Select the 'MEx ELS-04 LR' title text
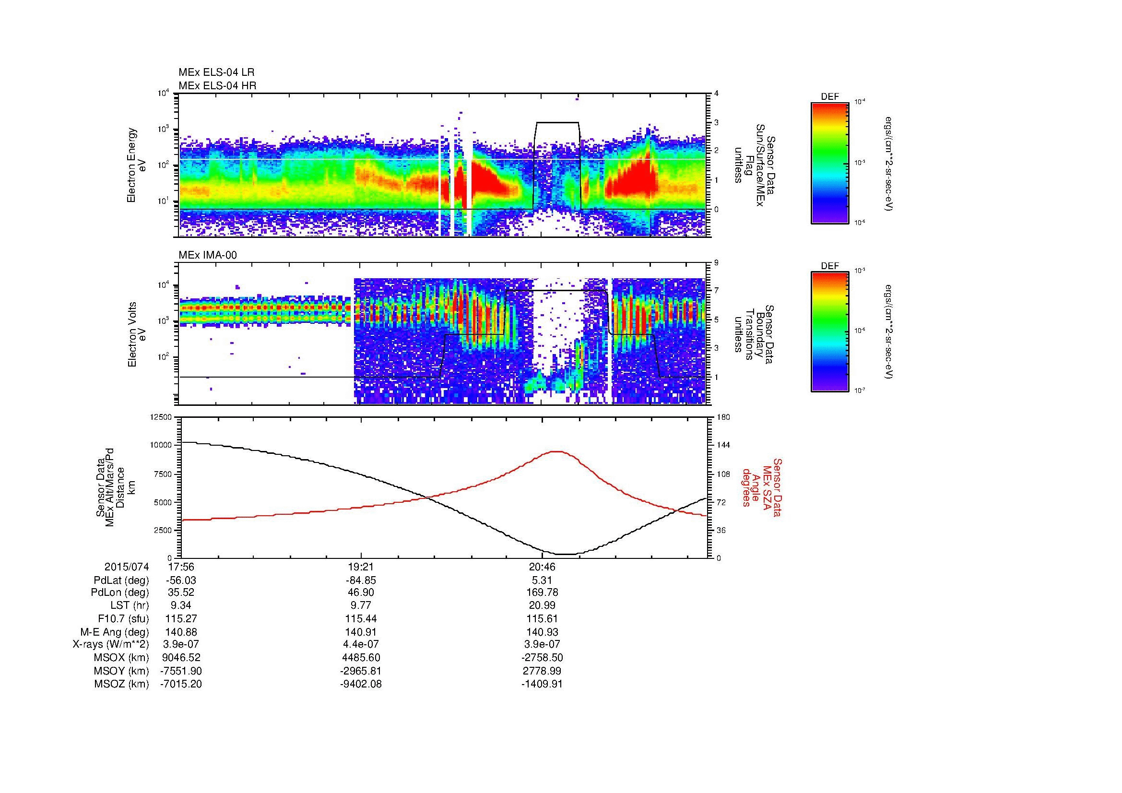1122x793 pixels. coord(216,72)
